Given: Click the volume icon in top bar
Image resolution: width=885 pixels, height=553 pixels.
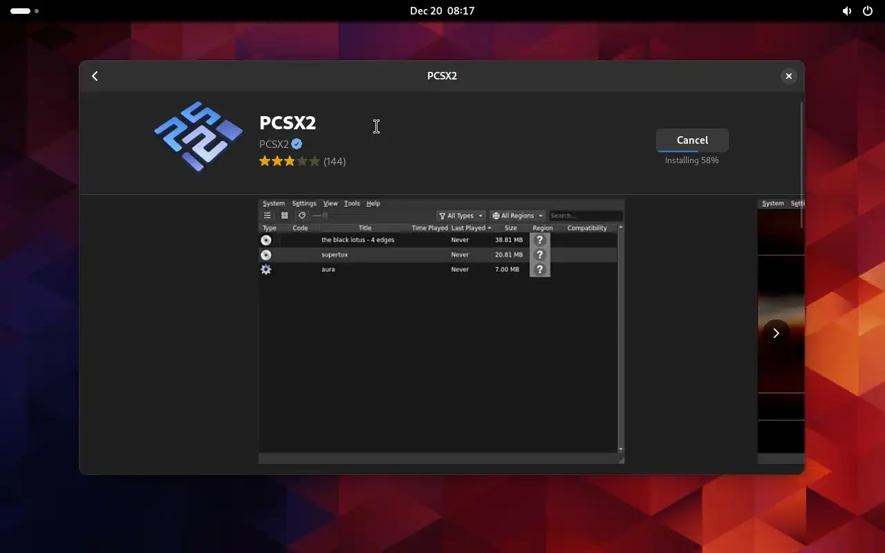Looking at the screenshot, I should point(847,11).
